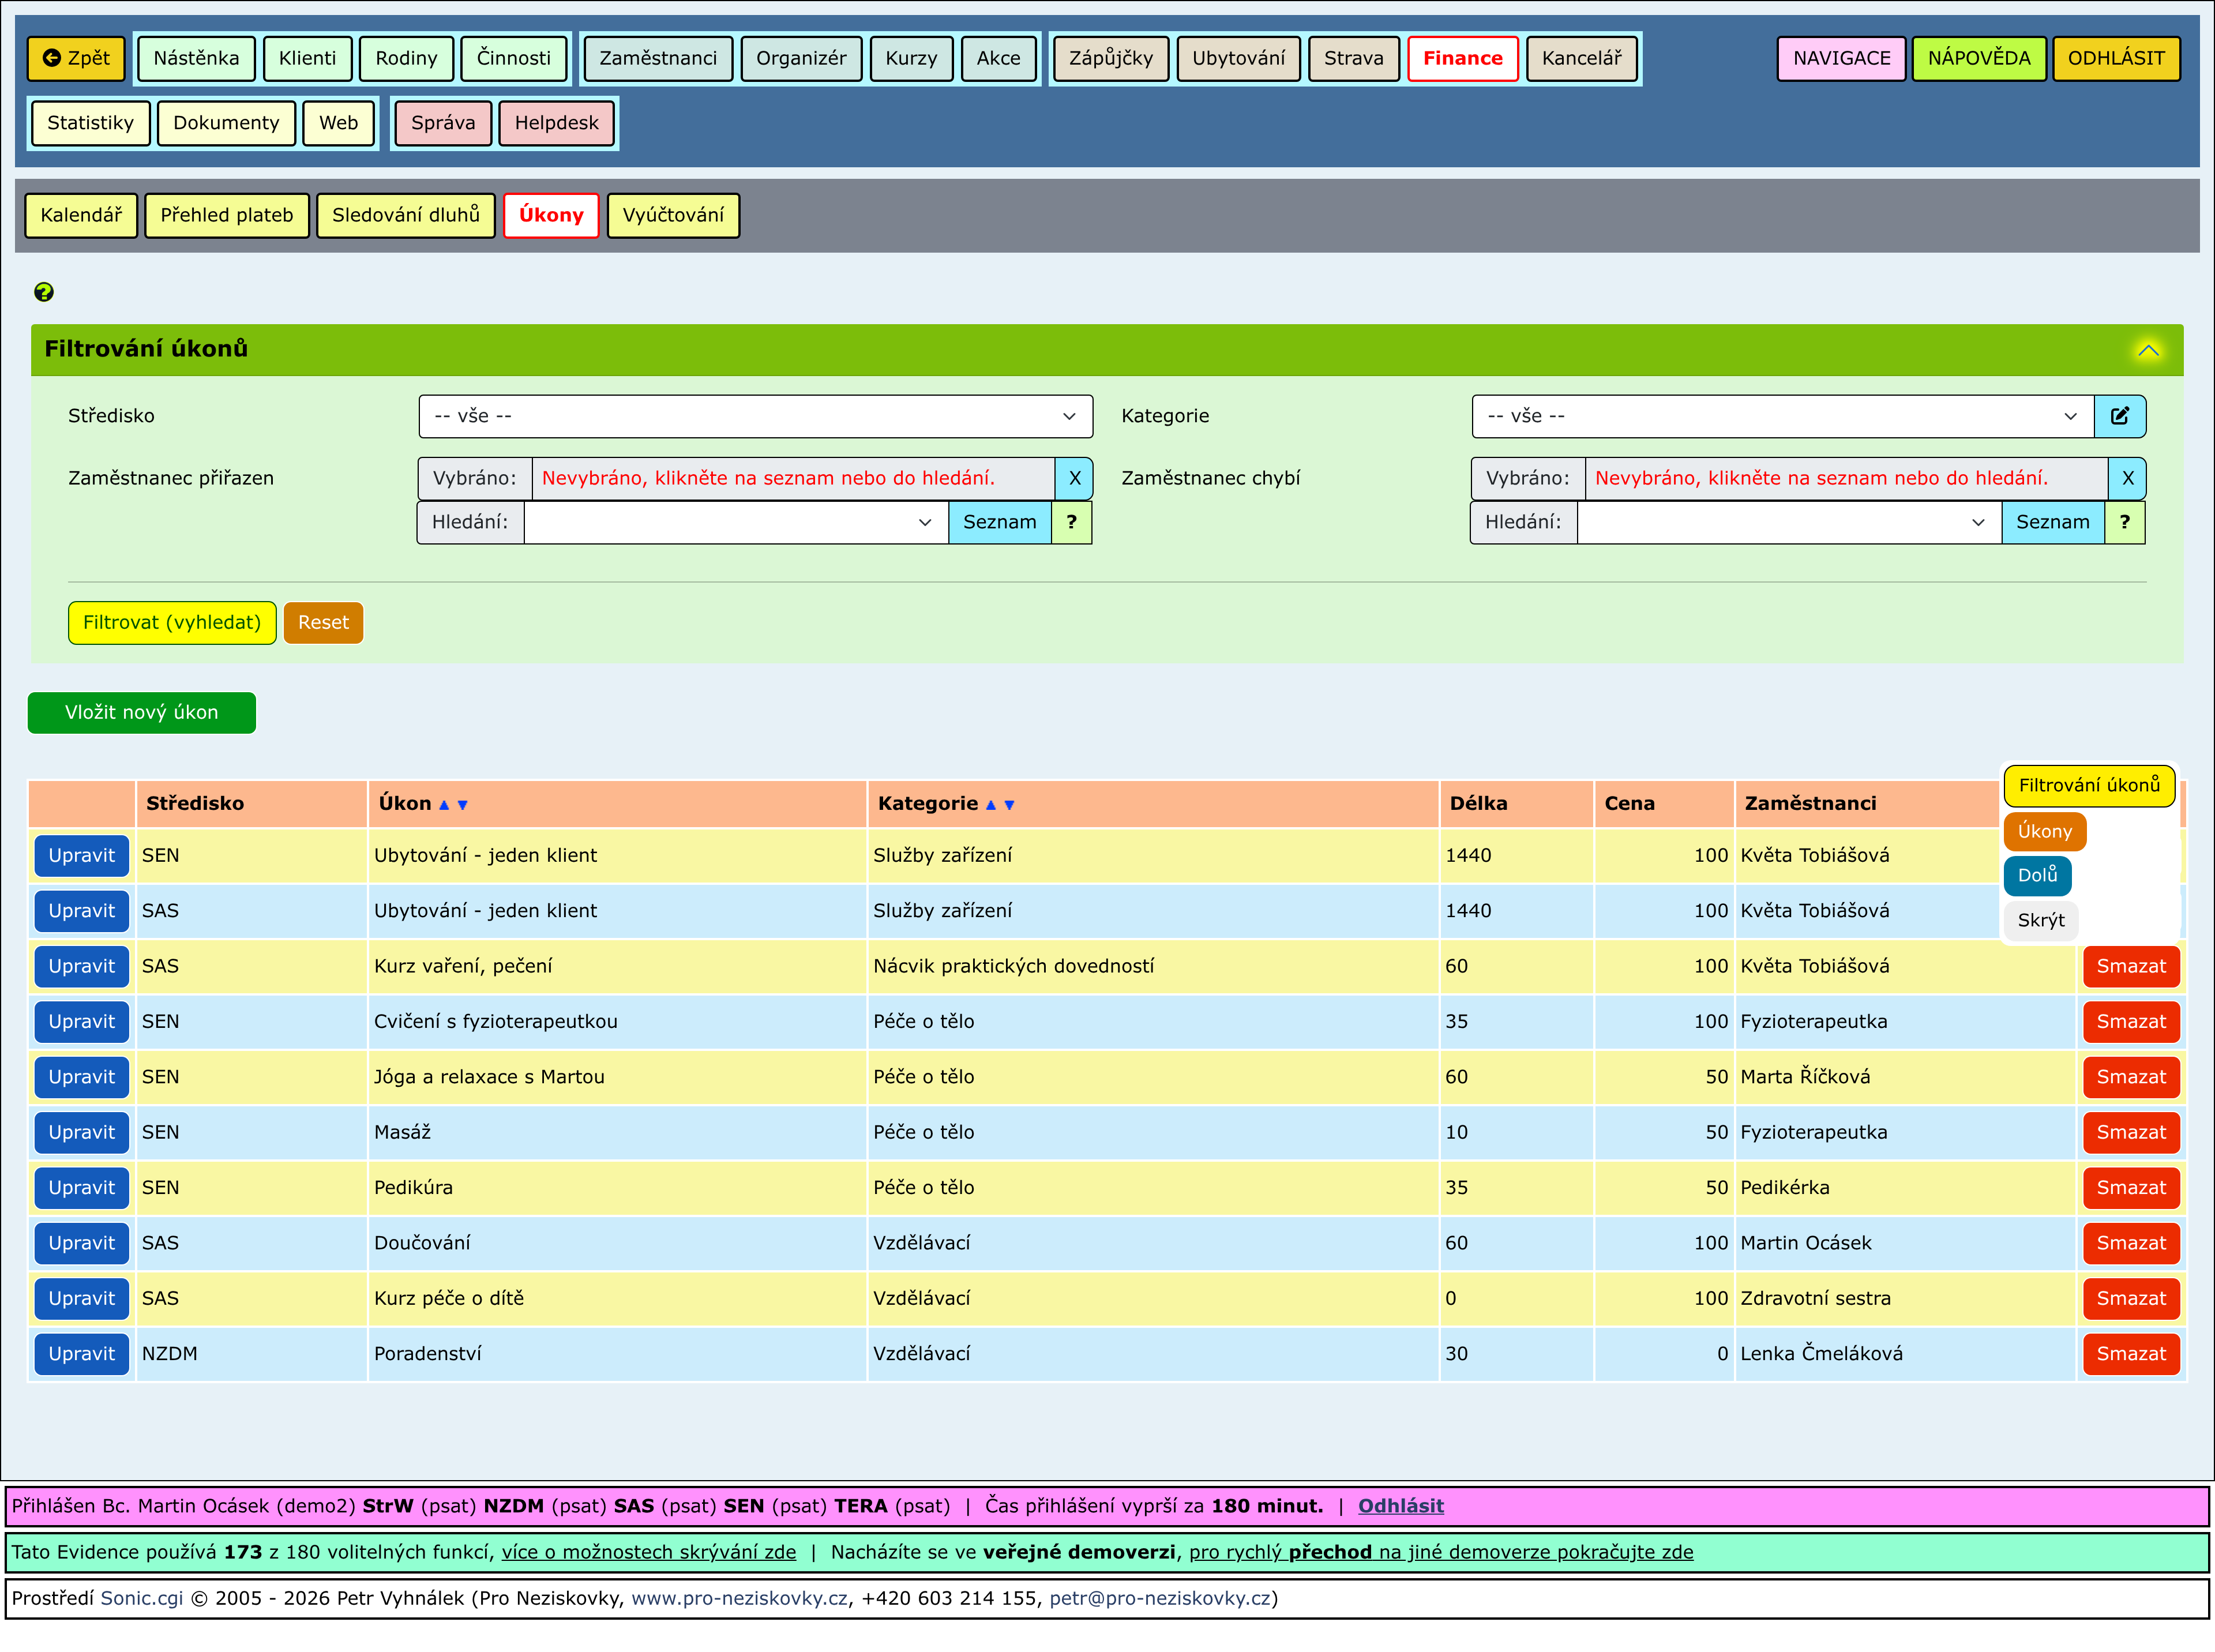
Task: Open the Kategorie dropdown
Action: pos(1782,416)
